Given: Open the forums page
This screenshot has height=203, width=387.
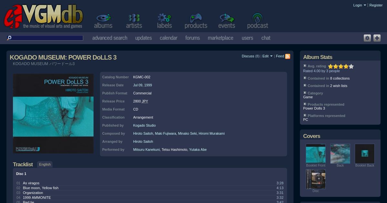Looking at the screenshot, I should [193, 38].
